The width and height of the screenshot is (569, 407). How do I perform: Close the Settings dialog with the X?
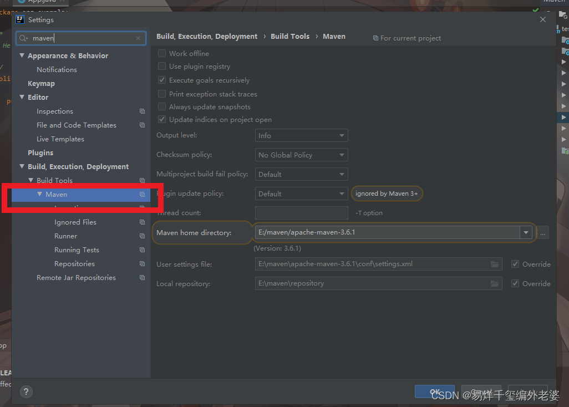[x=543, y=19]
